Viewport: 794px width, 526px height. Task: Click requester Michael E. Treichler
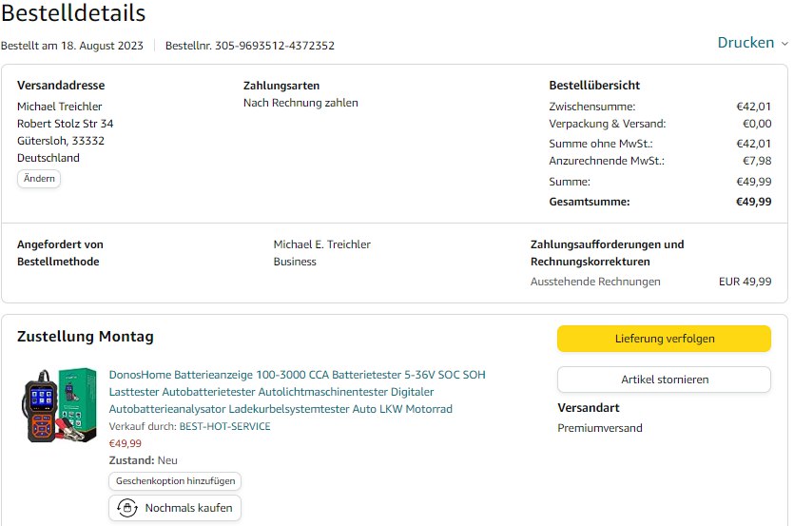[321, 244]
